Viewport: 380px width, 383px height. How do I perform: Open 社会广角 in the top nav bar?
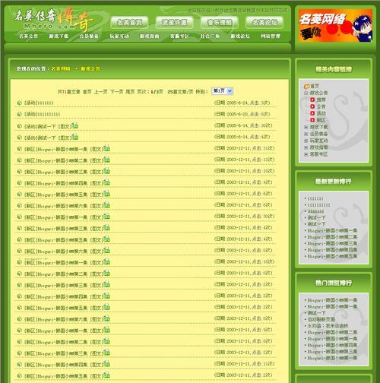click(x=210, y=36)
